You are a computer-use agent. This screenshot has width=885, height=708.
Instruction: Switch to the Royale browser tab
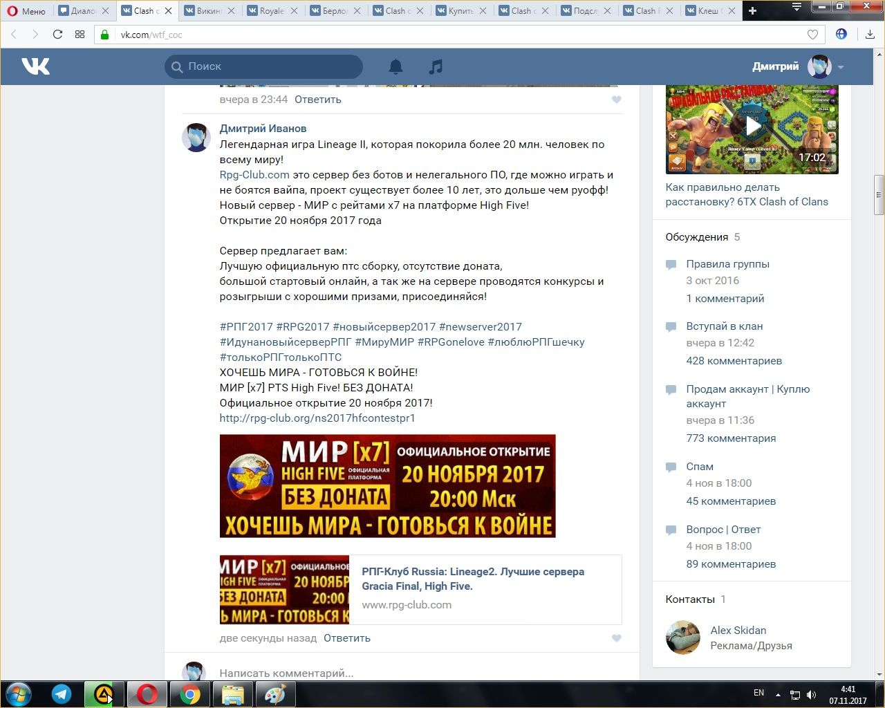coord(272,11)
